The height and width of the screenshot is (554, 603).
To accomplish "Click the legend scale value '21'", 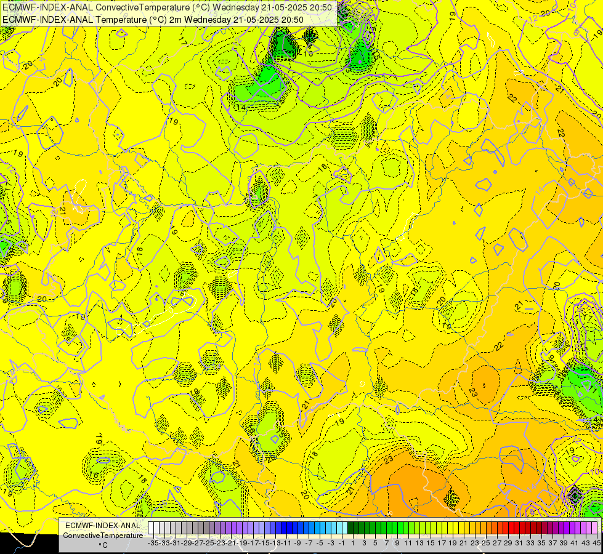I will 463,543.
